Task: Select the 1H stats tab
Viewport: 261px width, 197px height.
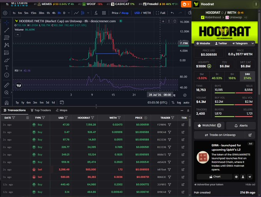Action: pos(217,76)
